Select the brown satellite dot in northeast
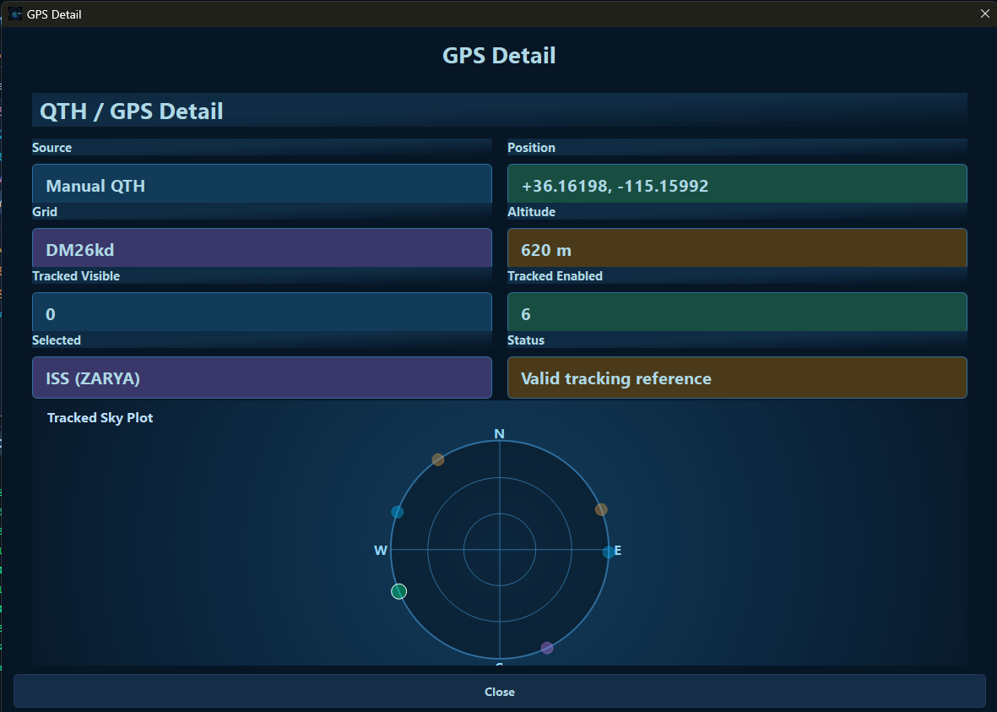997x712 pixels. click(x=601, y=509)
